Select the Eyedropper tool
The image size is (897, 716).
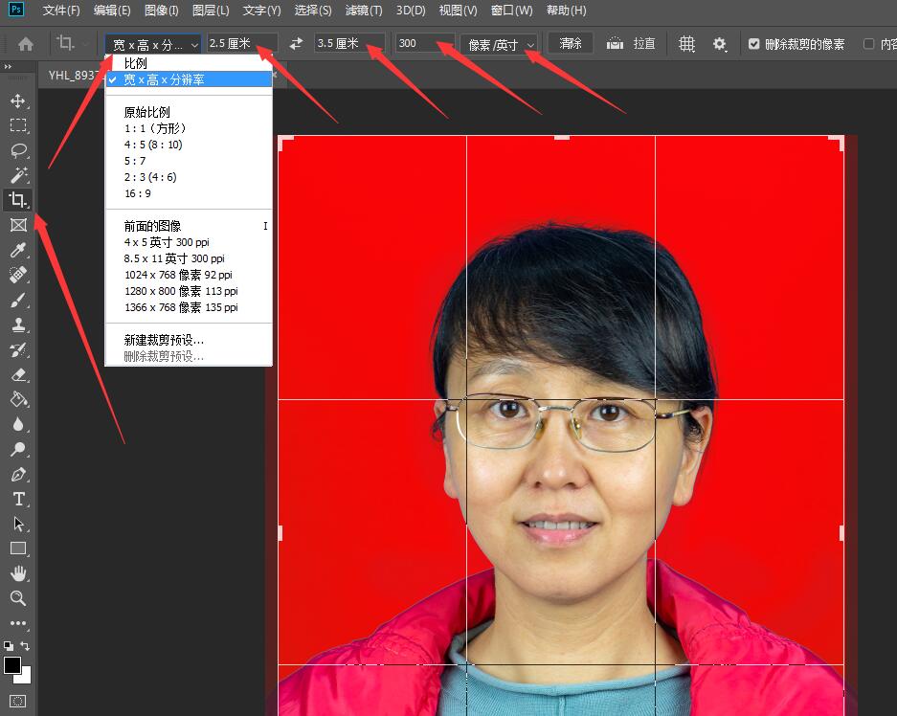point(17,249)
